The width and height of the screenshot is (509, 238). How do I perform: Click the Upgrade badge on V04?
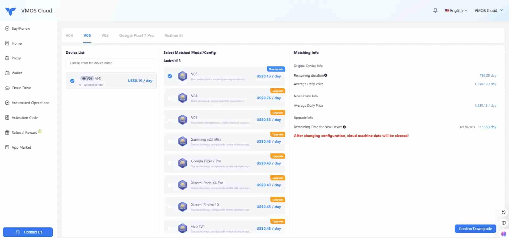pyautogui.click(x=277, y=91)
